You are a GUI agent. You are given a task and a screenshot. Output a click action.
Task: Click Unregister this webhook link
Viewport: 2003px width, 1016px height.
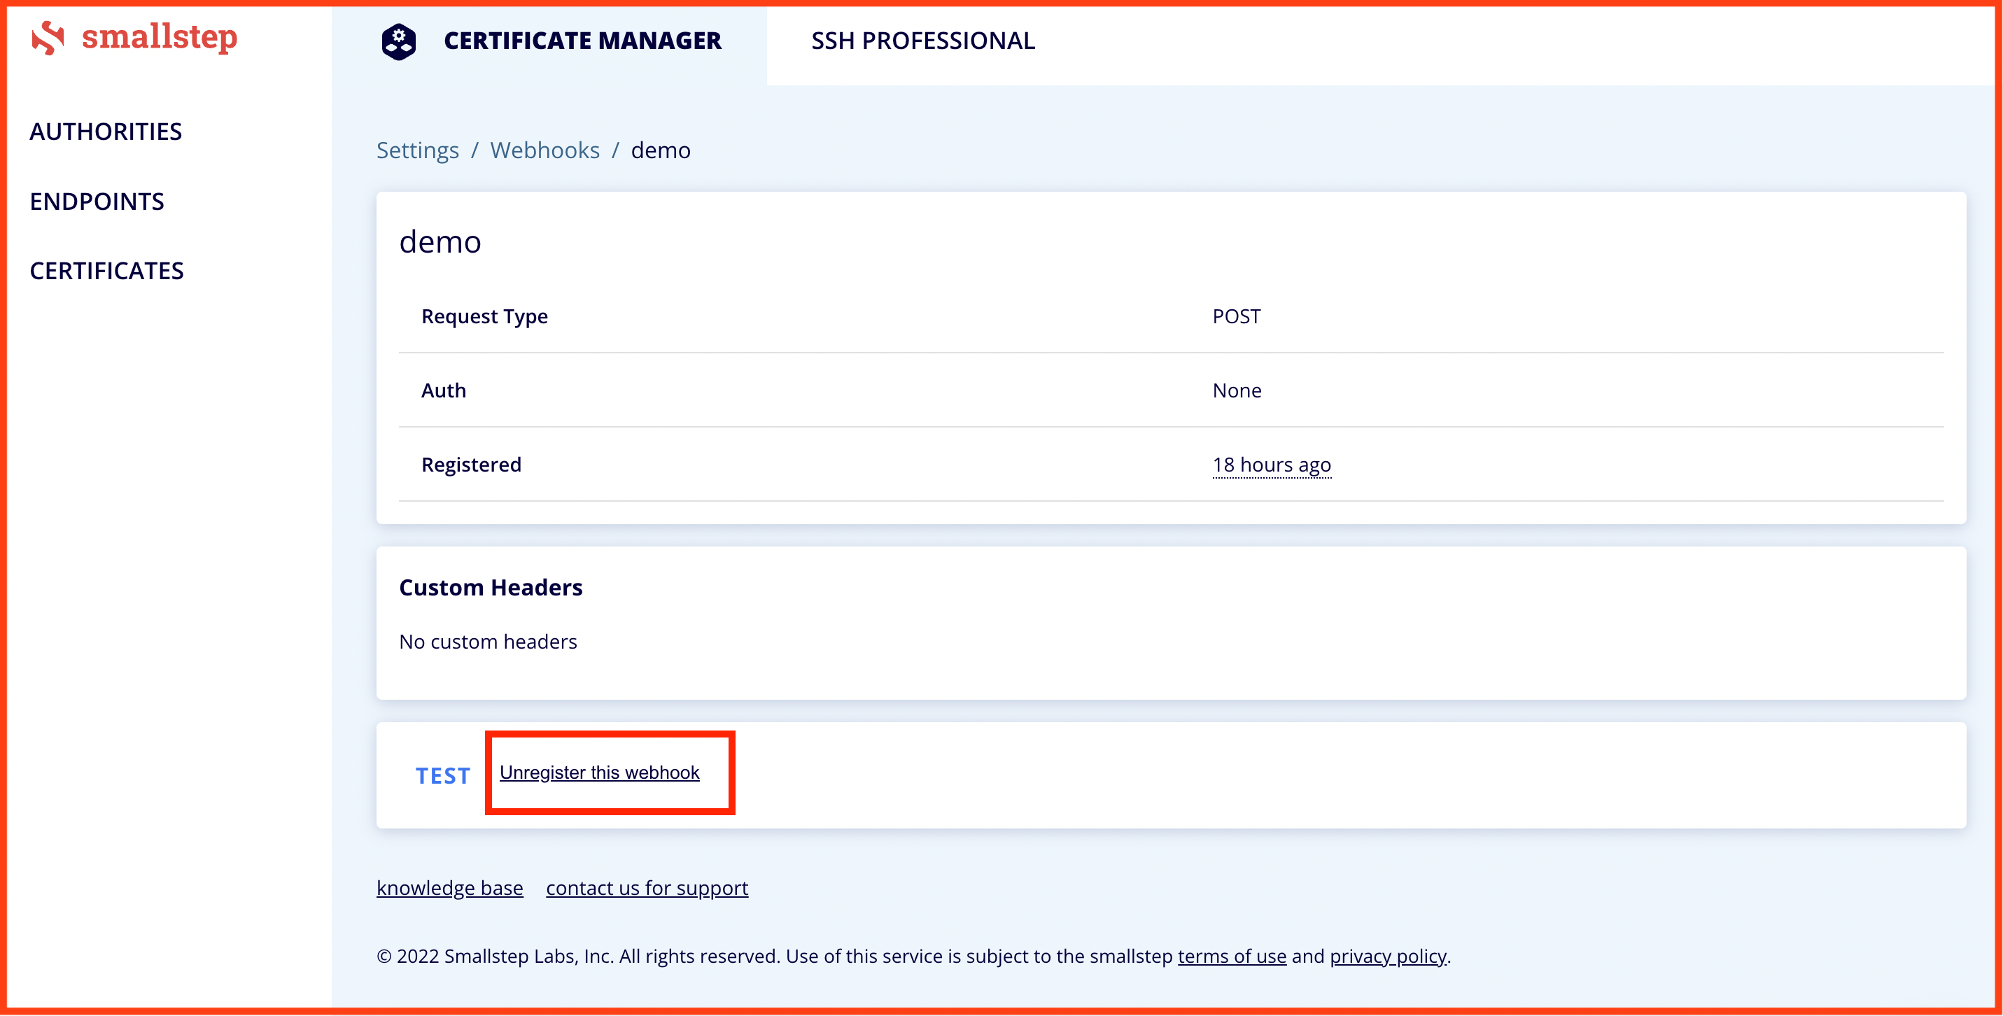pos(600,772)
